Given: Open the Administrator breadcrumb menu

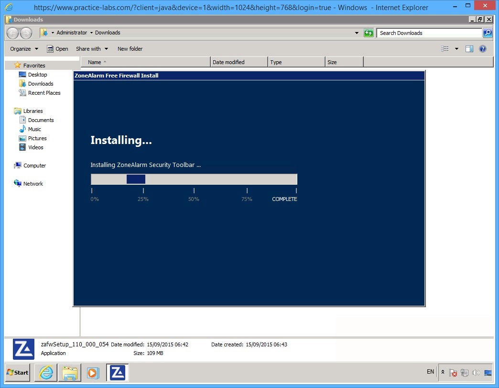Looking at the screenshot, I should pos(72,33).
